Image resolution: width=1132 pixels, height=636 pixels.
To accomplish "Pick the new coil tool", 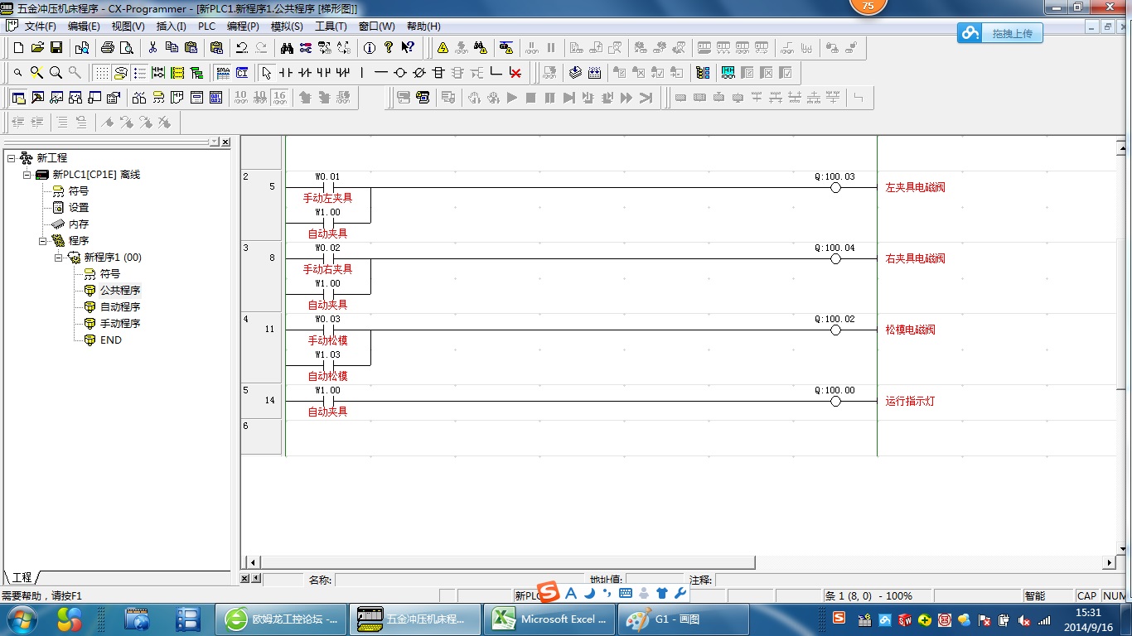I will [400, 73].
